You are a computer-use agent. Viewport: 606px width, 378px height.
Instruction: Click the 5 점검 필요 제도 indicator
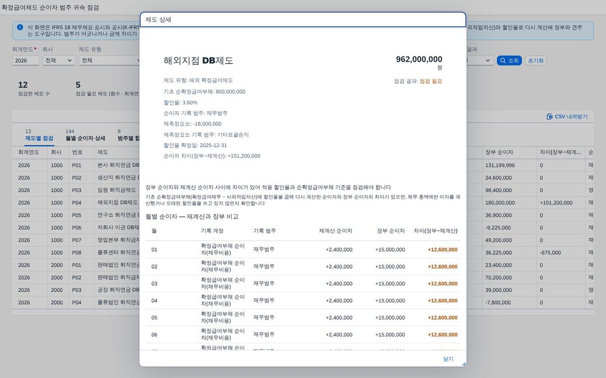pyautogui.click(x=107, y=88)
